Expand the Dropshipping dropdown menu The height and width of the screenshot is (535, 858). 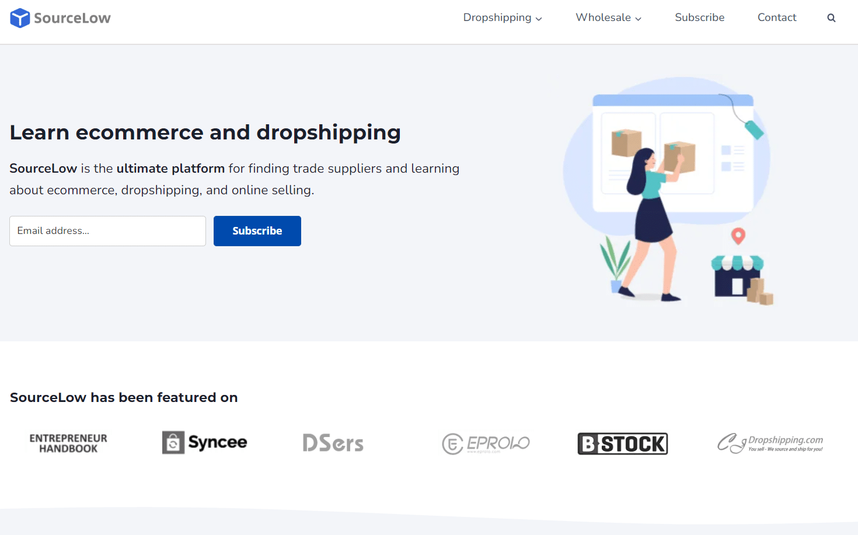498,18
